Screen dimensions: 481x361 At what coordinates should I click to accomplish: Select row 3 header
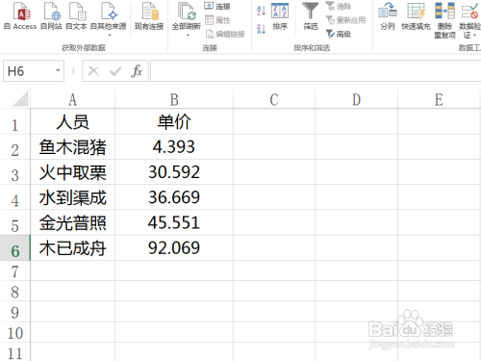(14, 172)
